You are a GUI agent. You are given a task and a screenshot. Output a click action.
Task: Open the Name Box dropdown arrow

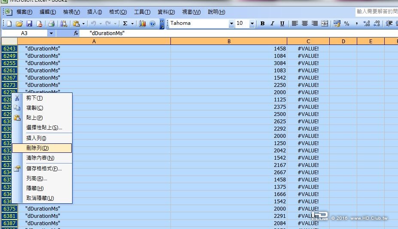tap(51, 33)
